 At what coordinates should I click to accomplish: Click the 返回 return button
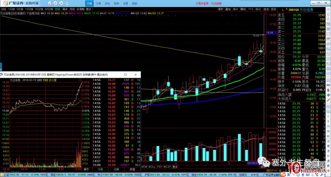click(274, 9)
